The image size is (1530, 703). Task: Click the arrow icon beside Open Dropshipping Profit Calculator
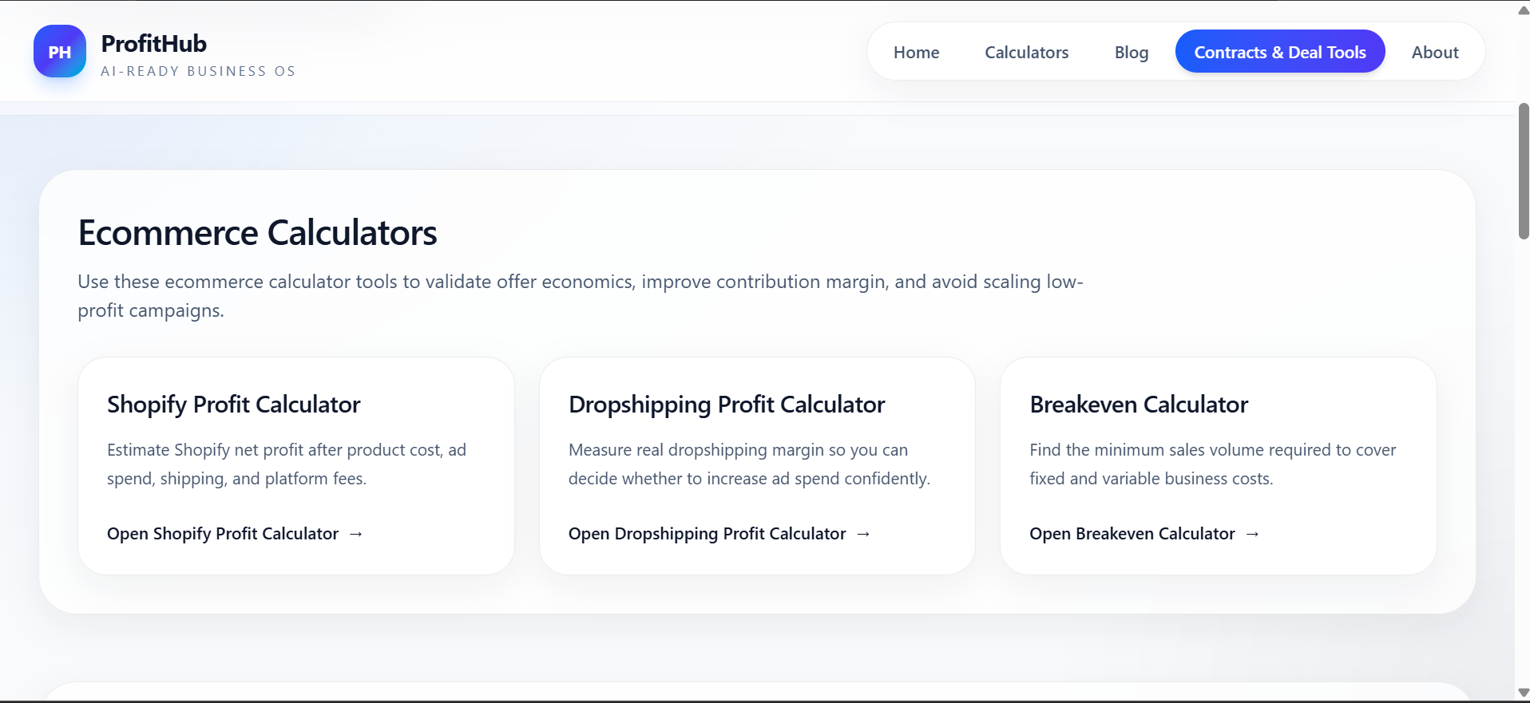(864, 533)
